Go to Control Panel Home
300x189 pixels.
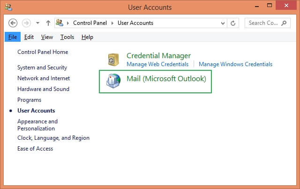click(43, 52)
